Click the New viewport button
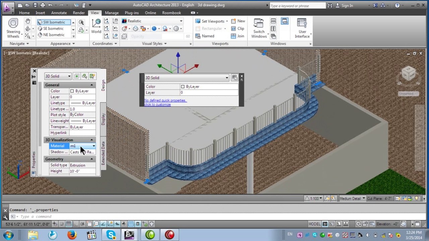Viewport: 429px width, 241px height. pos(238,21)
